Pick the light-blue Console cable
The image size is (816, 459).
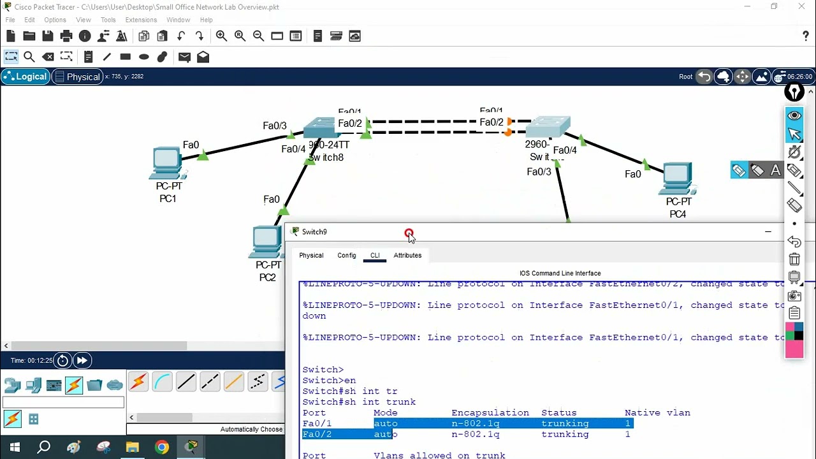click(162, 382)
